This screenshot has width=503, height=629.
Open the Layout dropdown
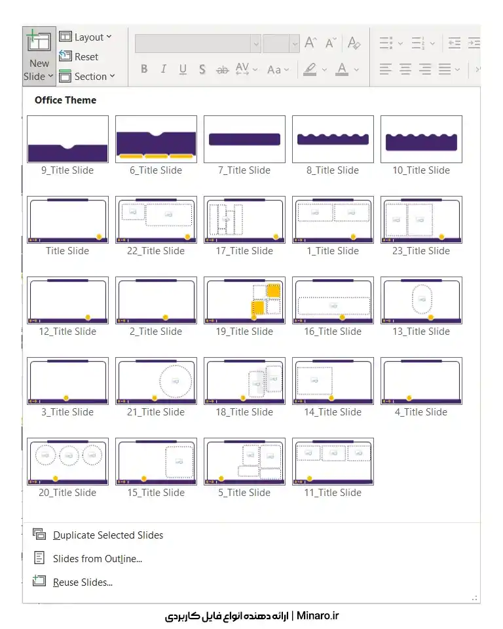click(x=85, y=37)
